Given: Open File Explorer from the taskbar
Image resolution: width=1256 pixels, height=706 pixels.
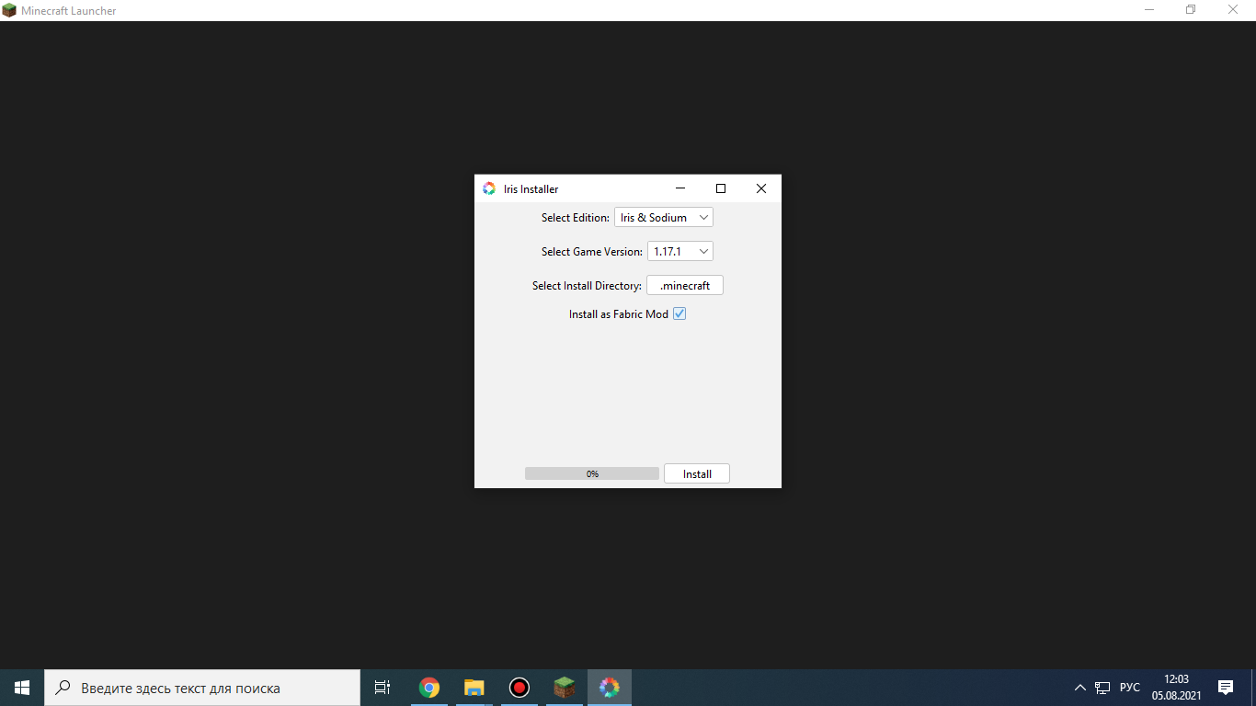Looking at the screenshot, I should [474, 688].
